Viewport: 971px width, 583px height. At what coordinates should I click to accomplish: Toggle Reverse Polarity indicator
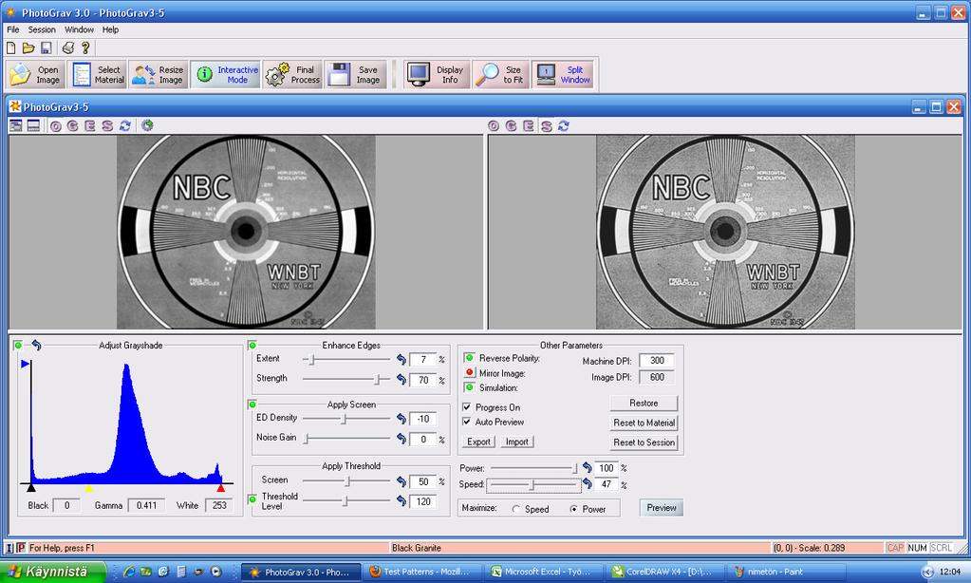point(470,357)
